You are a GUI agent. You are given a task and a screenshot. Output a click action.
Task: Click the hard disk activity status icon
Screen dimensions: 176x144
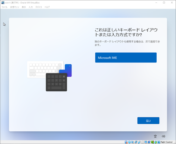point(126,142)
